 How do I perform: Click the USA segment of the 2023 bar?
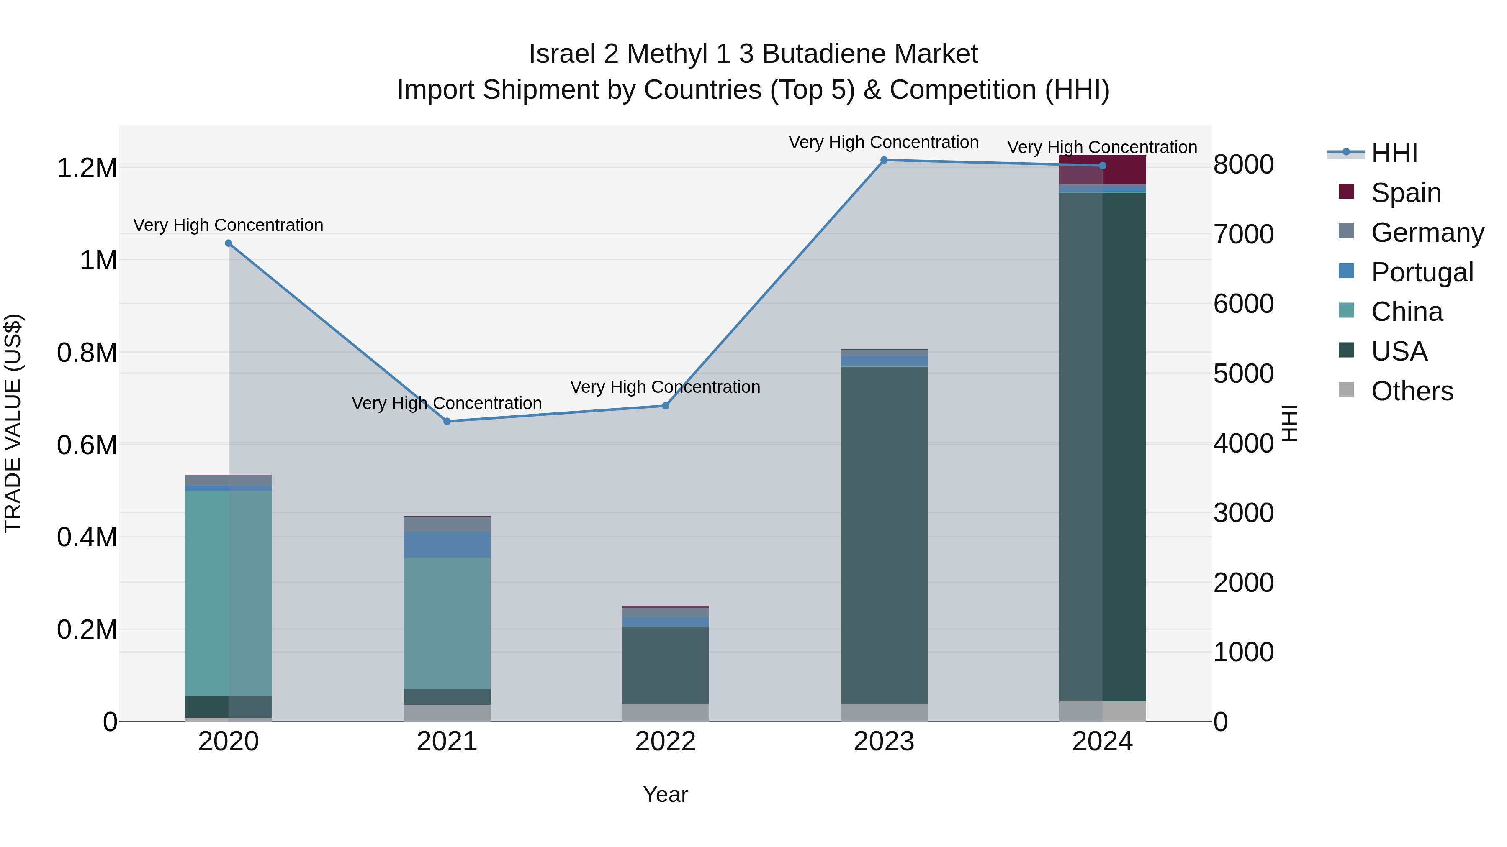click(x=884, y=535)
